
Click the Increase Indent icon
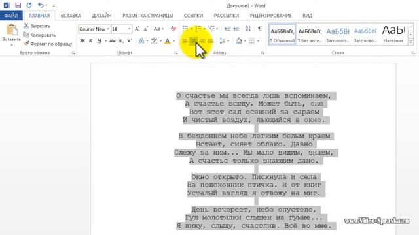click(x=236, y=29)
